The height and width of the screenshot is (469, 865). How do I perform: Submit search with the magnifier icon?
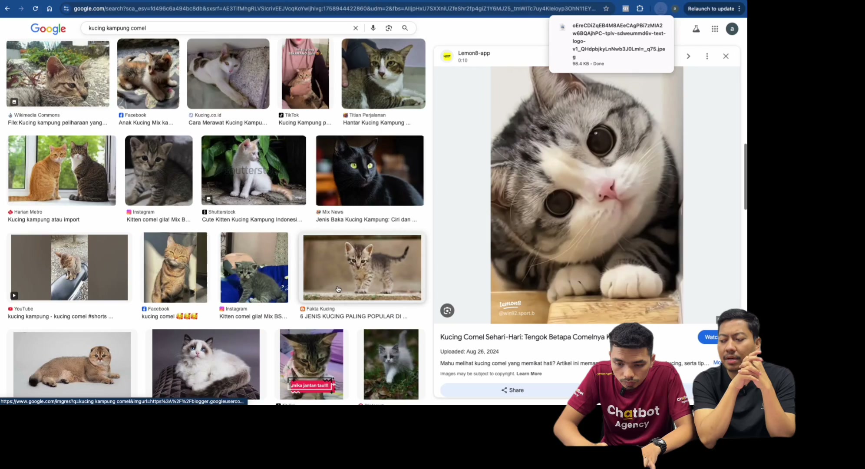405,28
